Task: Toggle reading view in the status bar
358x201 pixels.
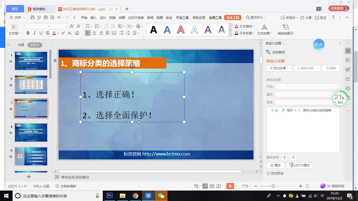Action: [x=219, y=186]
